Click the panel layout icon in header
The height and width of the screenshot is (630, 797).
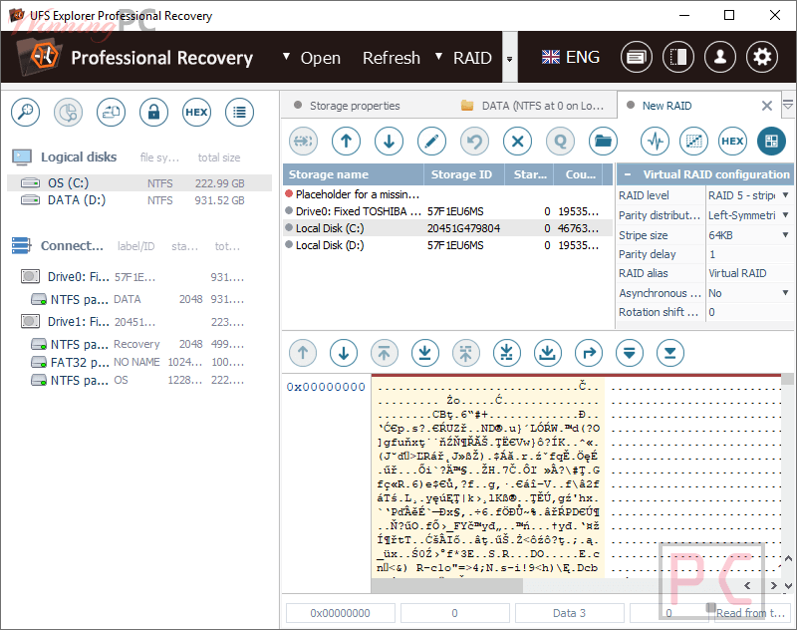[678, 57]
